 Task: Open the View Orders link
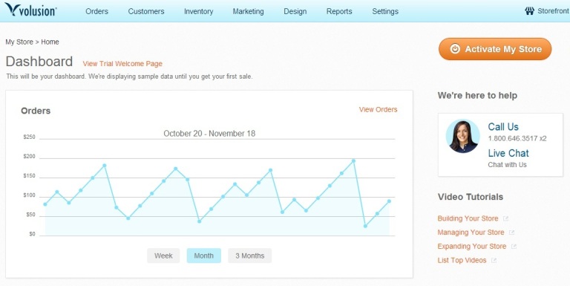(378, 109)
